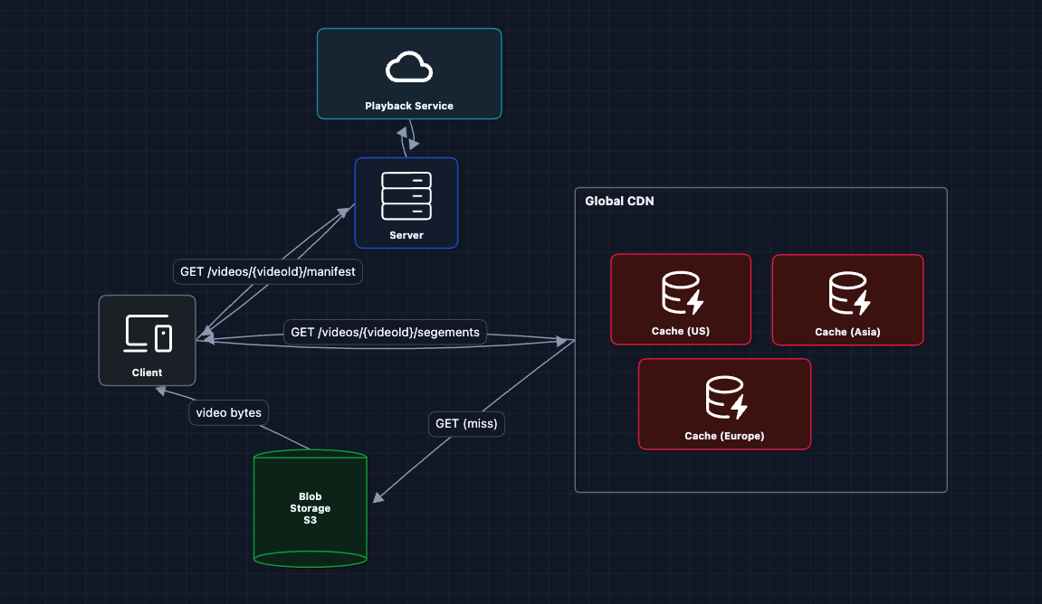Screen dimensions: 1042x604
Task: Select the Cache (Europe) label text
Action: pyautogui.click(x=724, y=436)
